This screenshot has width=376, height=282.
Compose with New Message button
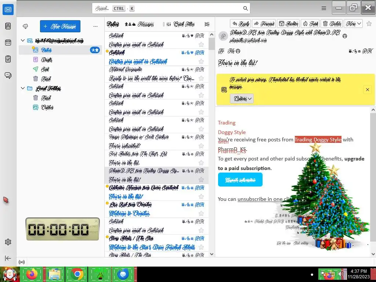60,26
